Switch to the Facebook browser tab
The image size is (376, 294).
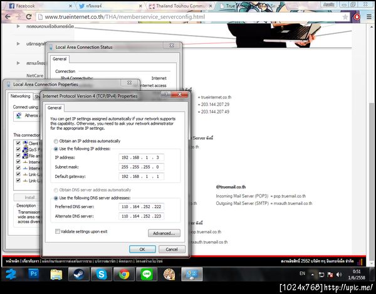[39, 6]
